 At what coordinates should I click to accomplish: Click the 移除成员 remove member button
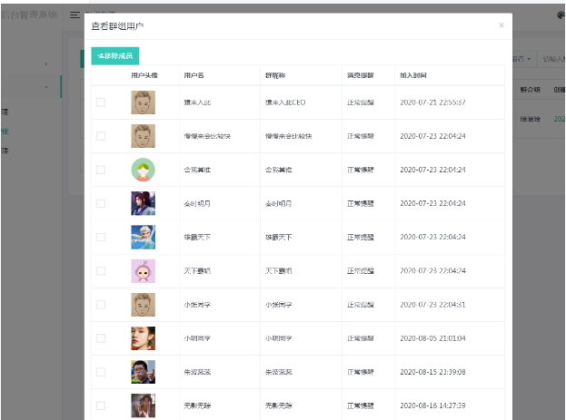(114, 56)
